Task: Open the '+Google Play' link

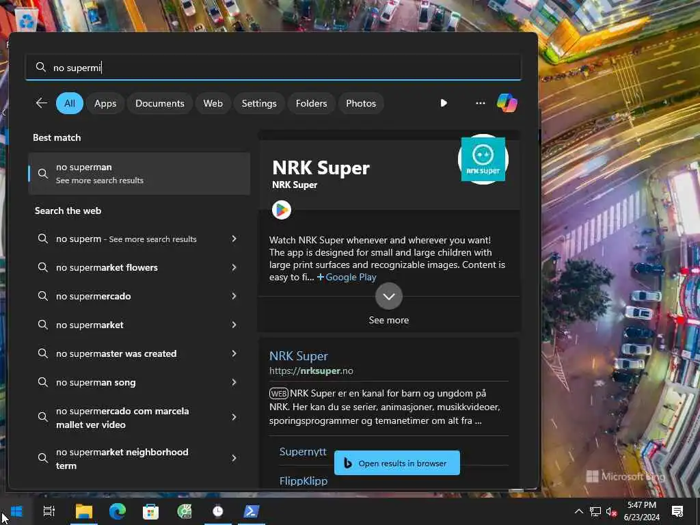Action: (x=347, y=278)
